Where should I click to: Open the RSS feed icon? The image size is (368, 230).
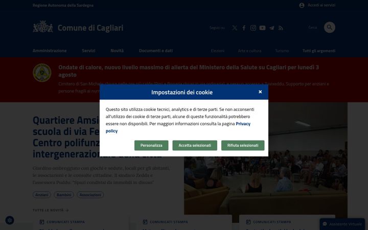[x=281, y=28]
